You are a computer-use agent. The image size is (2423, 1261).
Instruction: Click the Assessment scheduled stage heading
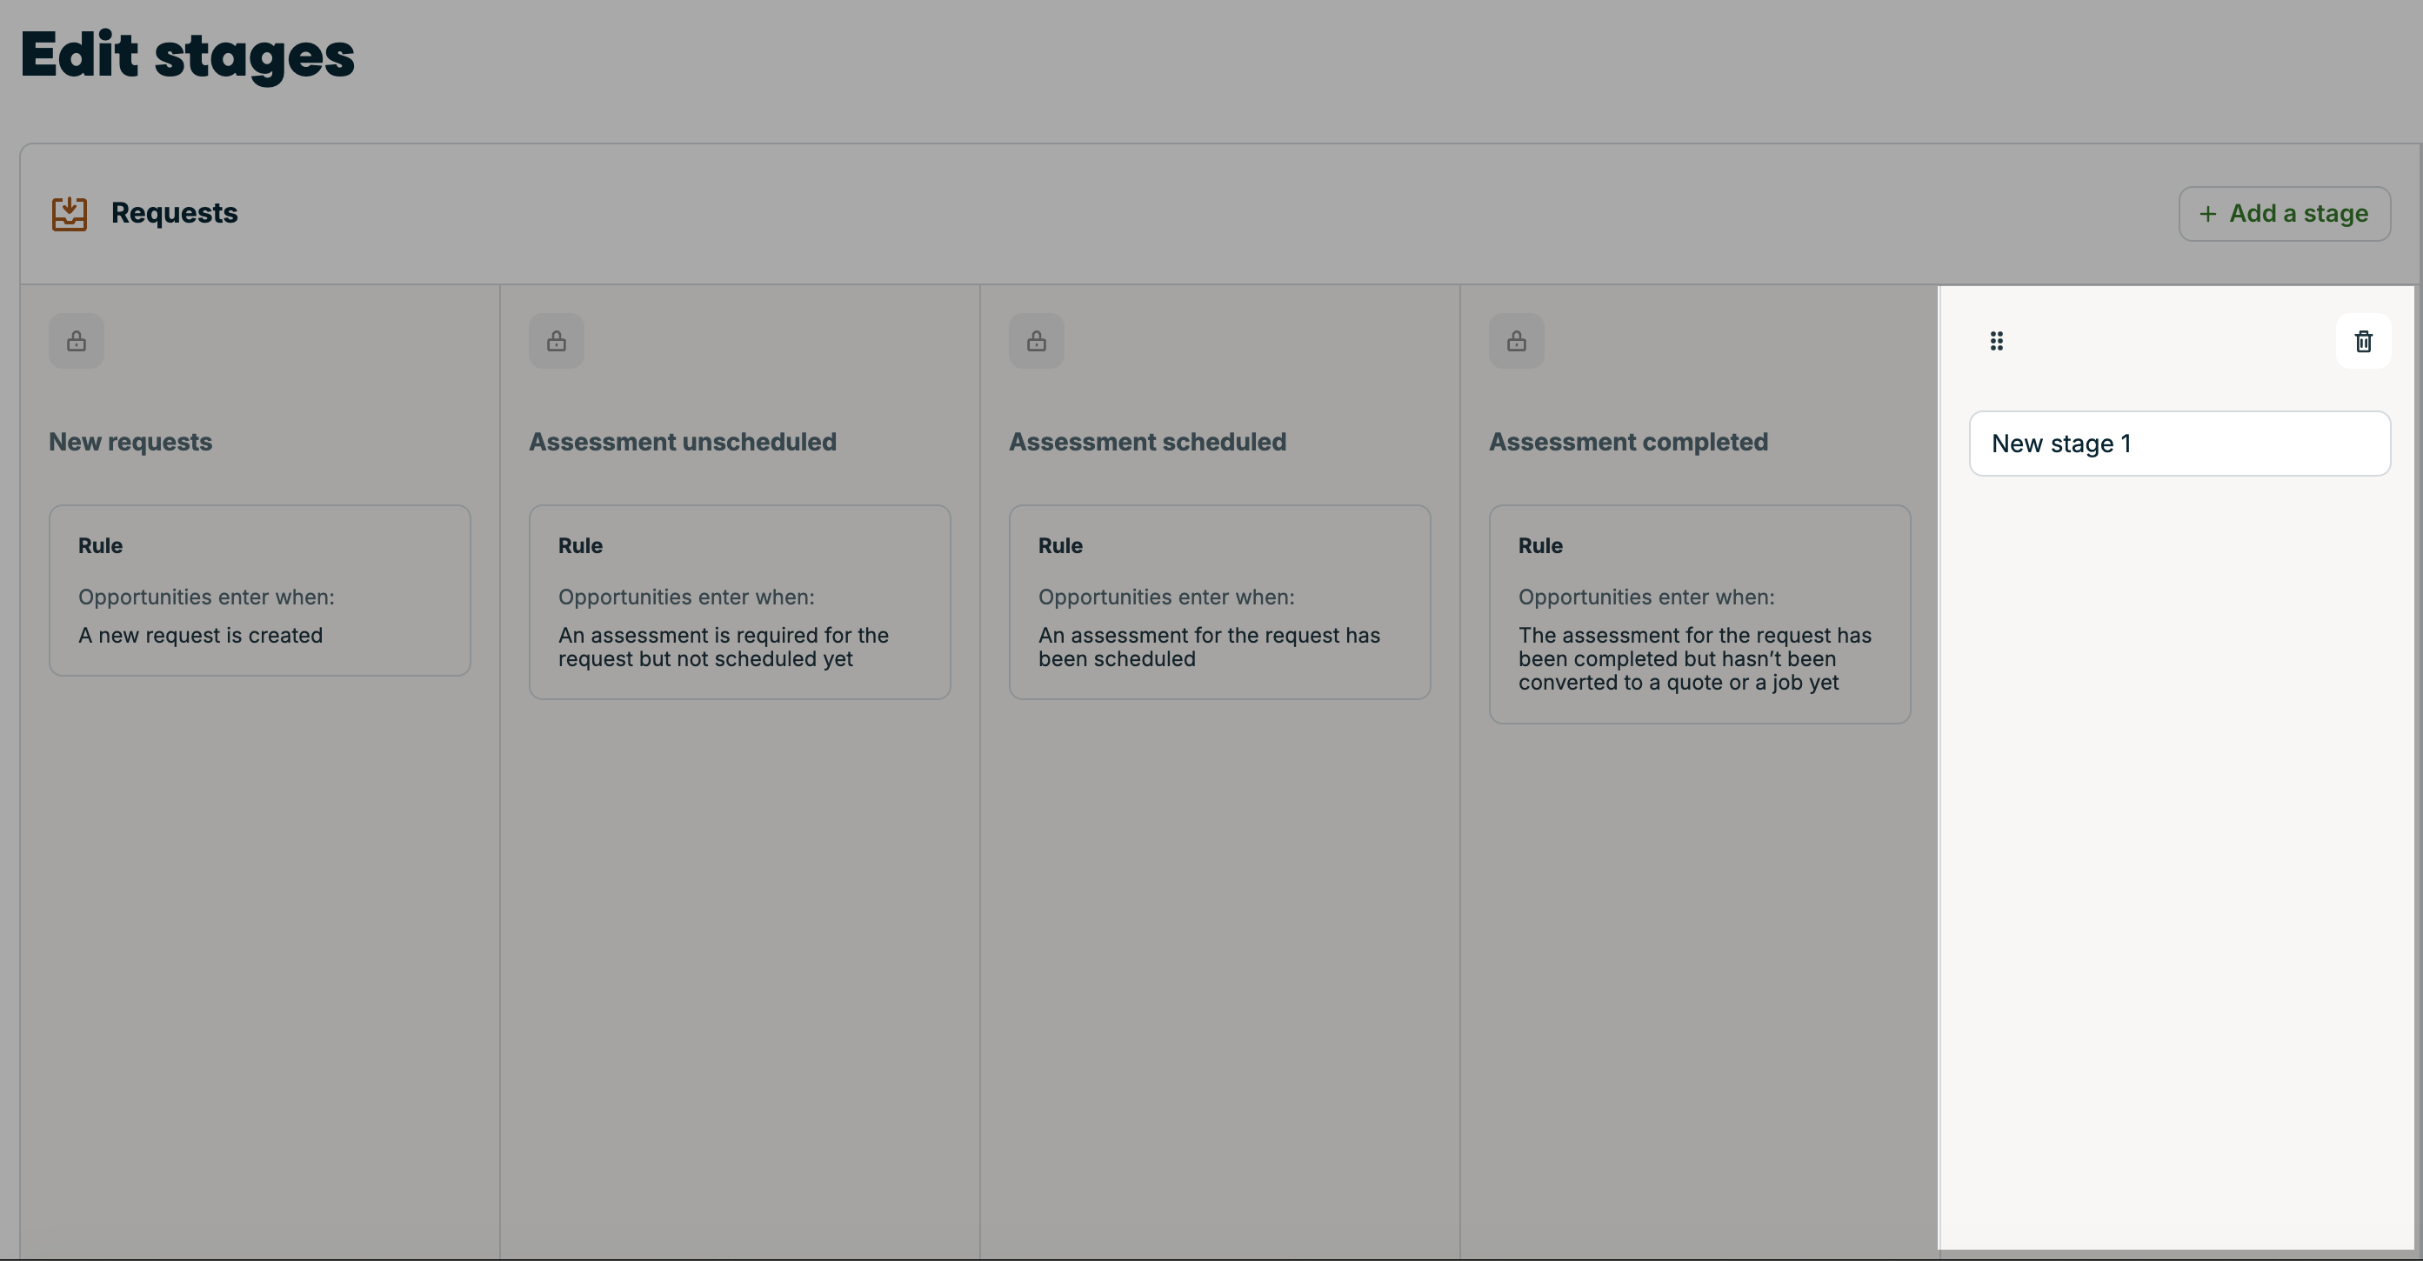point(1146,442)
